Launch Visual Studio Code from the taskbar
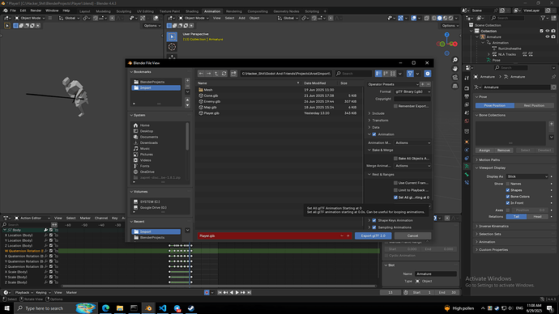The width and height of the screenshot is (559, 314). [163, 308]
